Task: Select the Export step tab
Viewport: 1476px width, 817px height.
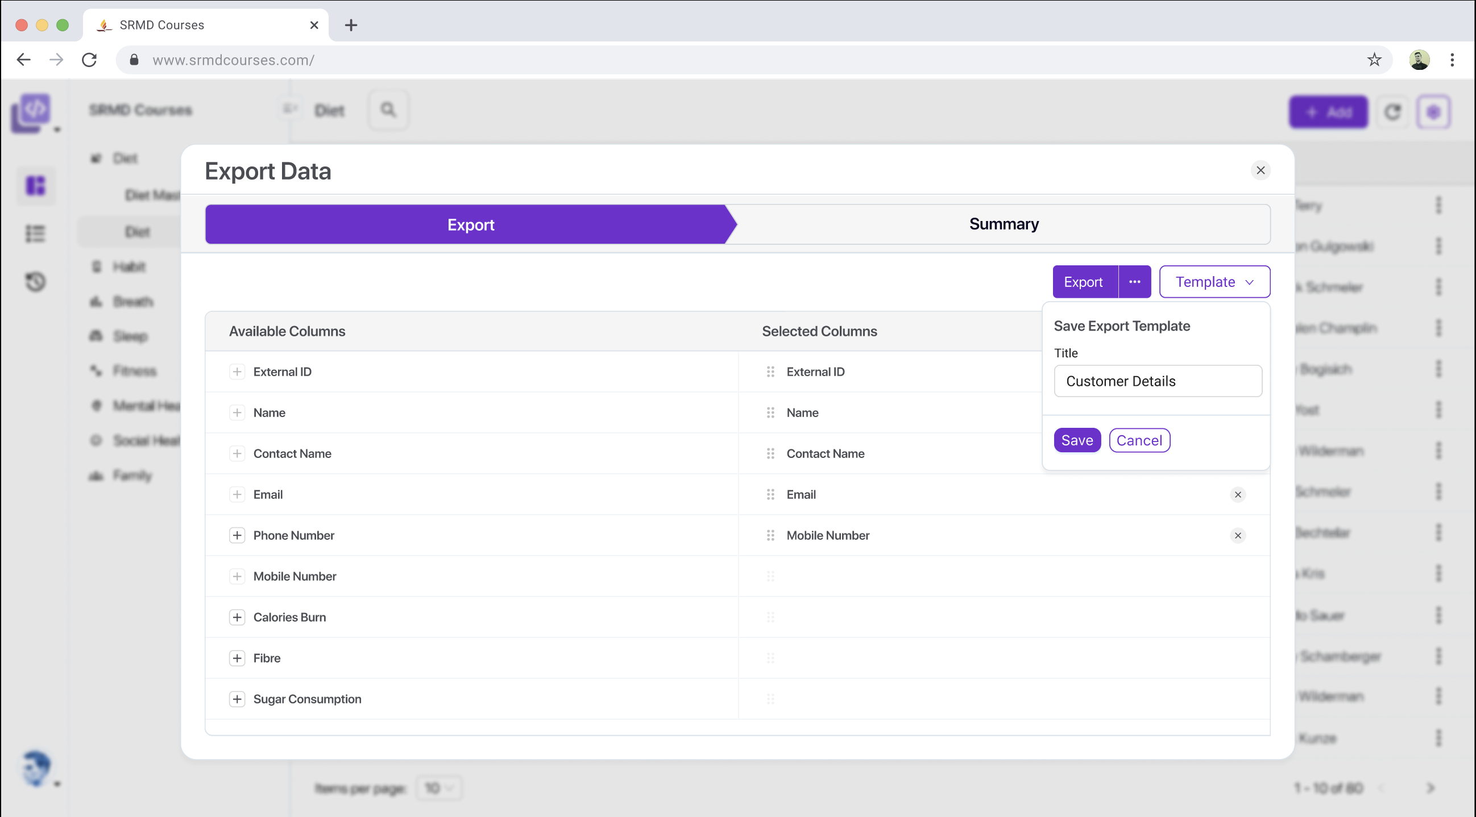Action: coord(470,224)
